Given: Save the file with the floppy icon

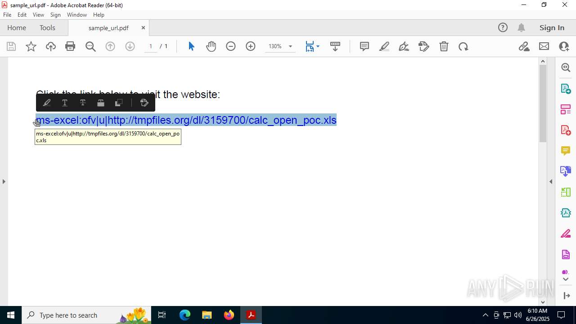Looking at the screenshot, I should point(11,46).
